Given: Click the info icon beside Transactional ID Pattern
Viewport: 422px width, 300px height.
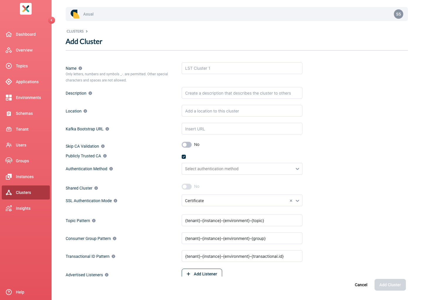Looking at the screenshot, I should 113,256.
